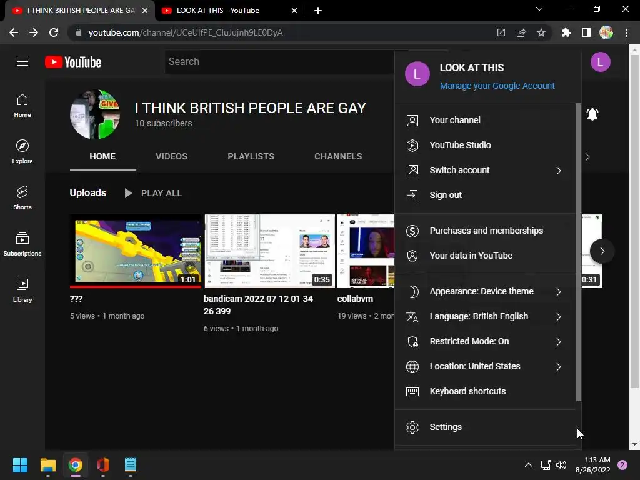Select the CHANNELS channel tab
640x480 pixels.
[x=338, y=156]
